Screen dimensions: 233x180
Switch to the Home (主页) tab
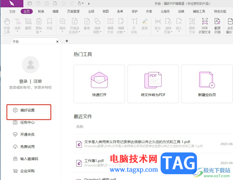[x=27, y=12]
